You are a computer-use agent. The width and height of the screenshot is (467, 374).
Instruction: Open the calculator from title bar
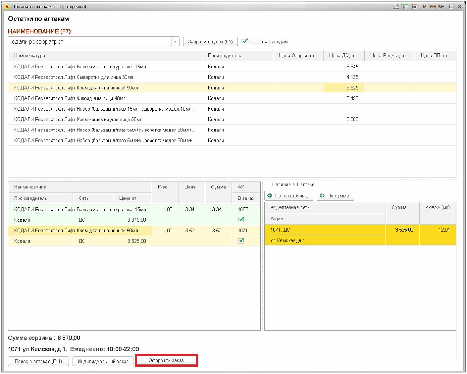coord(406,7)
